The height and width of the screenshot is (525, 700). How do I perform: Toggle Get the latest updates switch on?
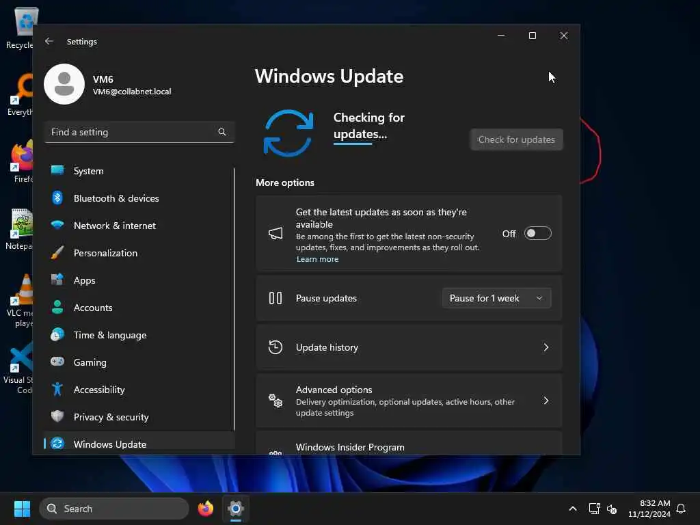(x=537, y=233)
